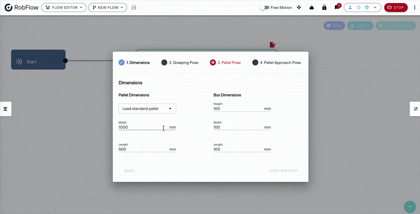Click the pallet Width field with 1000
420x214 pixels.
pyautogui.click(x=148, y=127)
